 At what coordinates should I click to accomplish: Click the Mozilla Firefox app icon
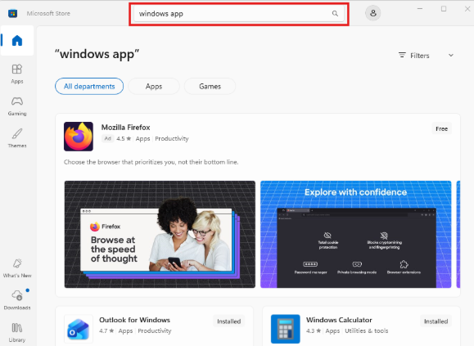[79, 137]
